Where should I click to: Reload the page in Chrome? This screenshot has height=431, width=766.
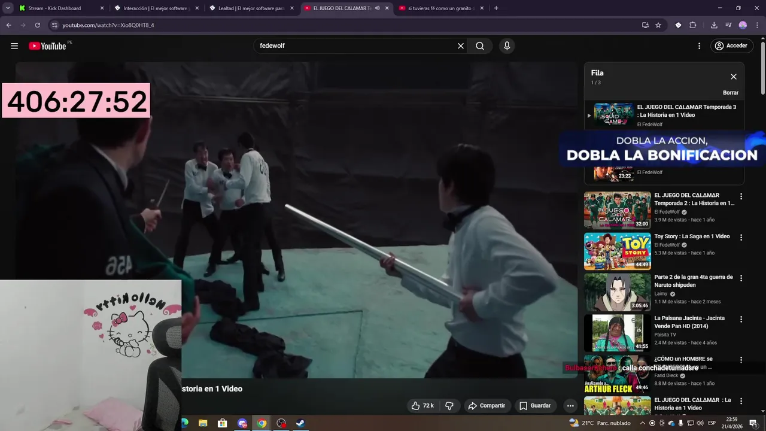click(x=37, y=25)
